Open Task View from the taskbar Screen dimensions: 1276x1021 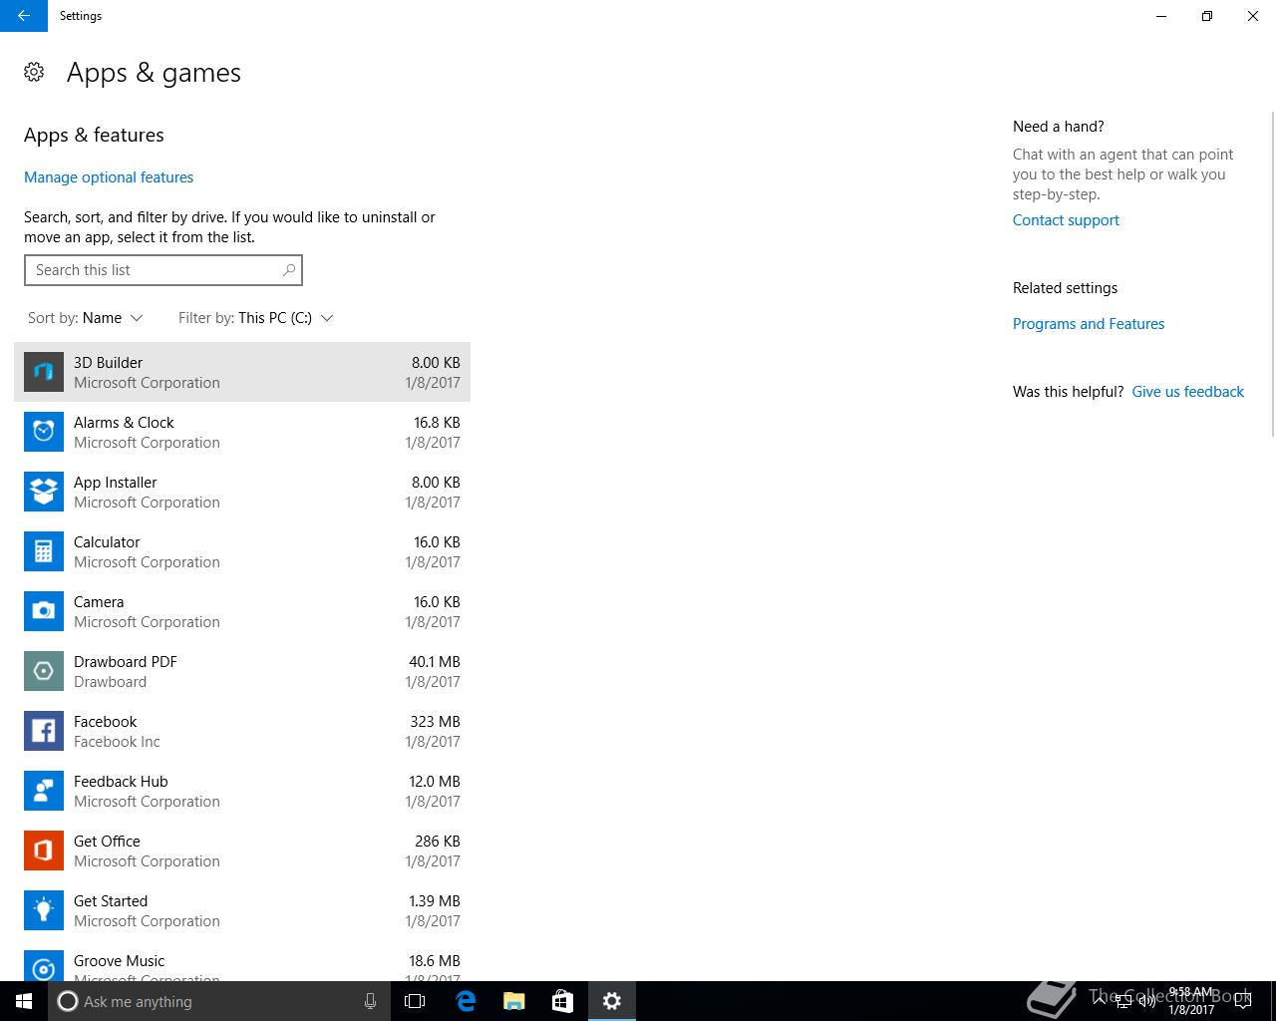(x=415, y=1001)
